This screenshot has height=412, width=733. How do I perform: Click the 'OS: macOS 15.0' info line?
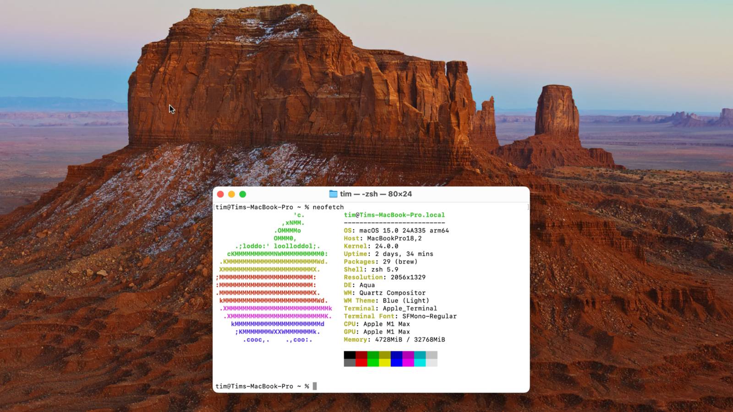(x=396, y=230)
